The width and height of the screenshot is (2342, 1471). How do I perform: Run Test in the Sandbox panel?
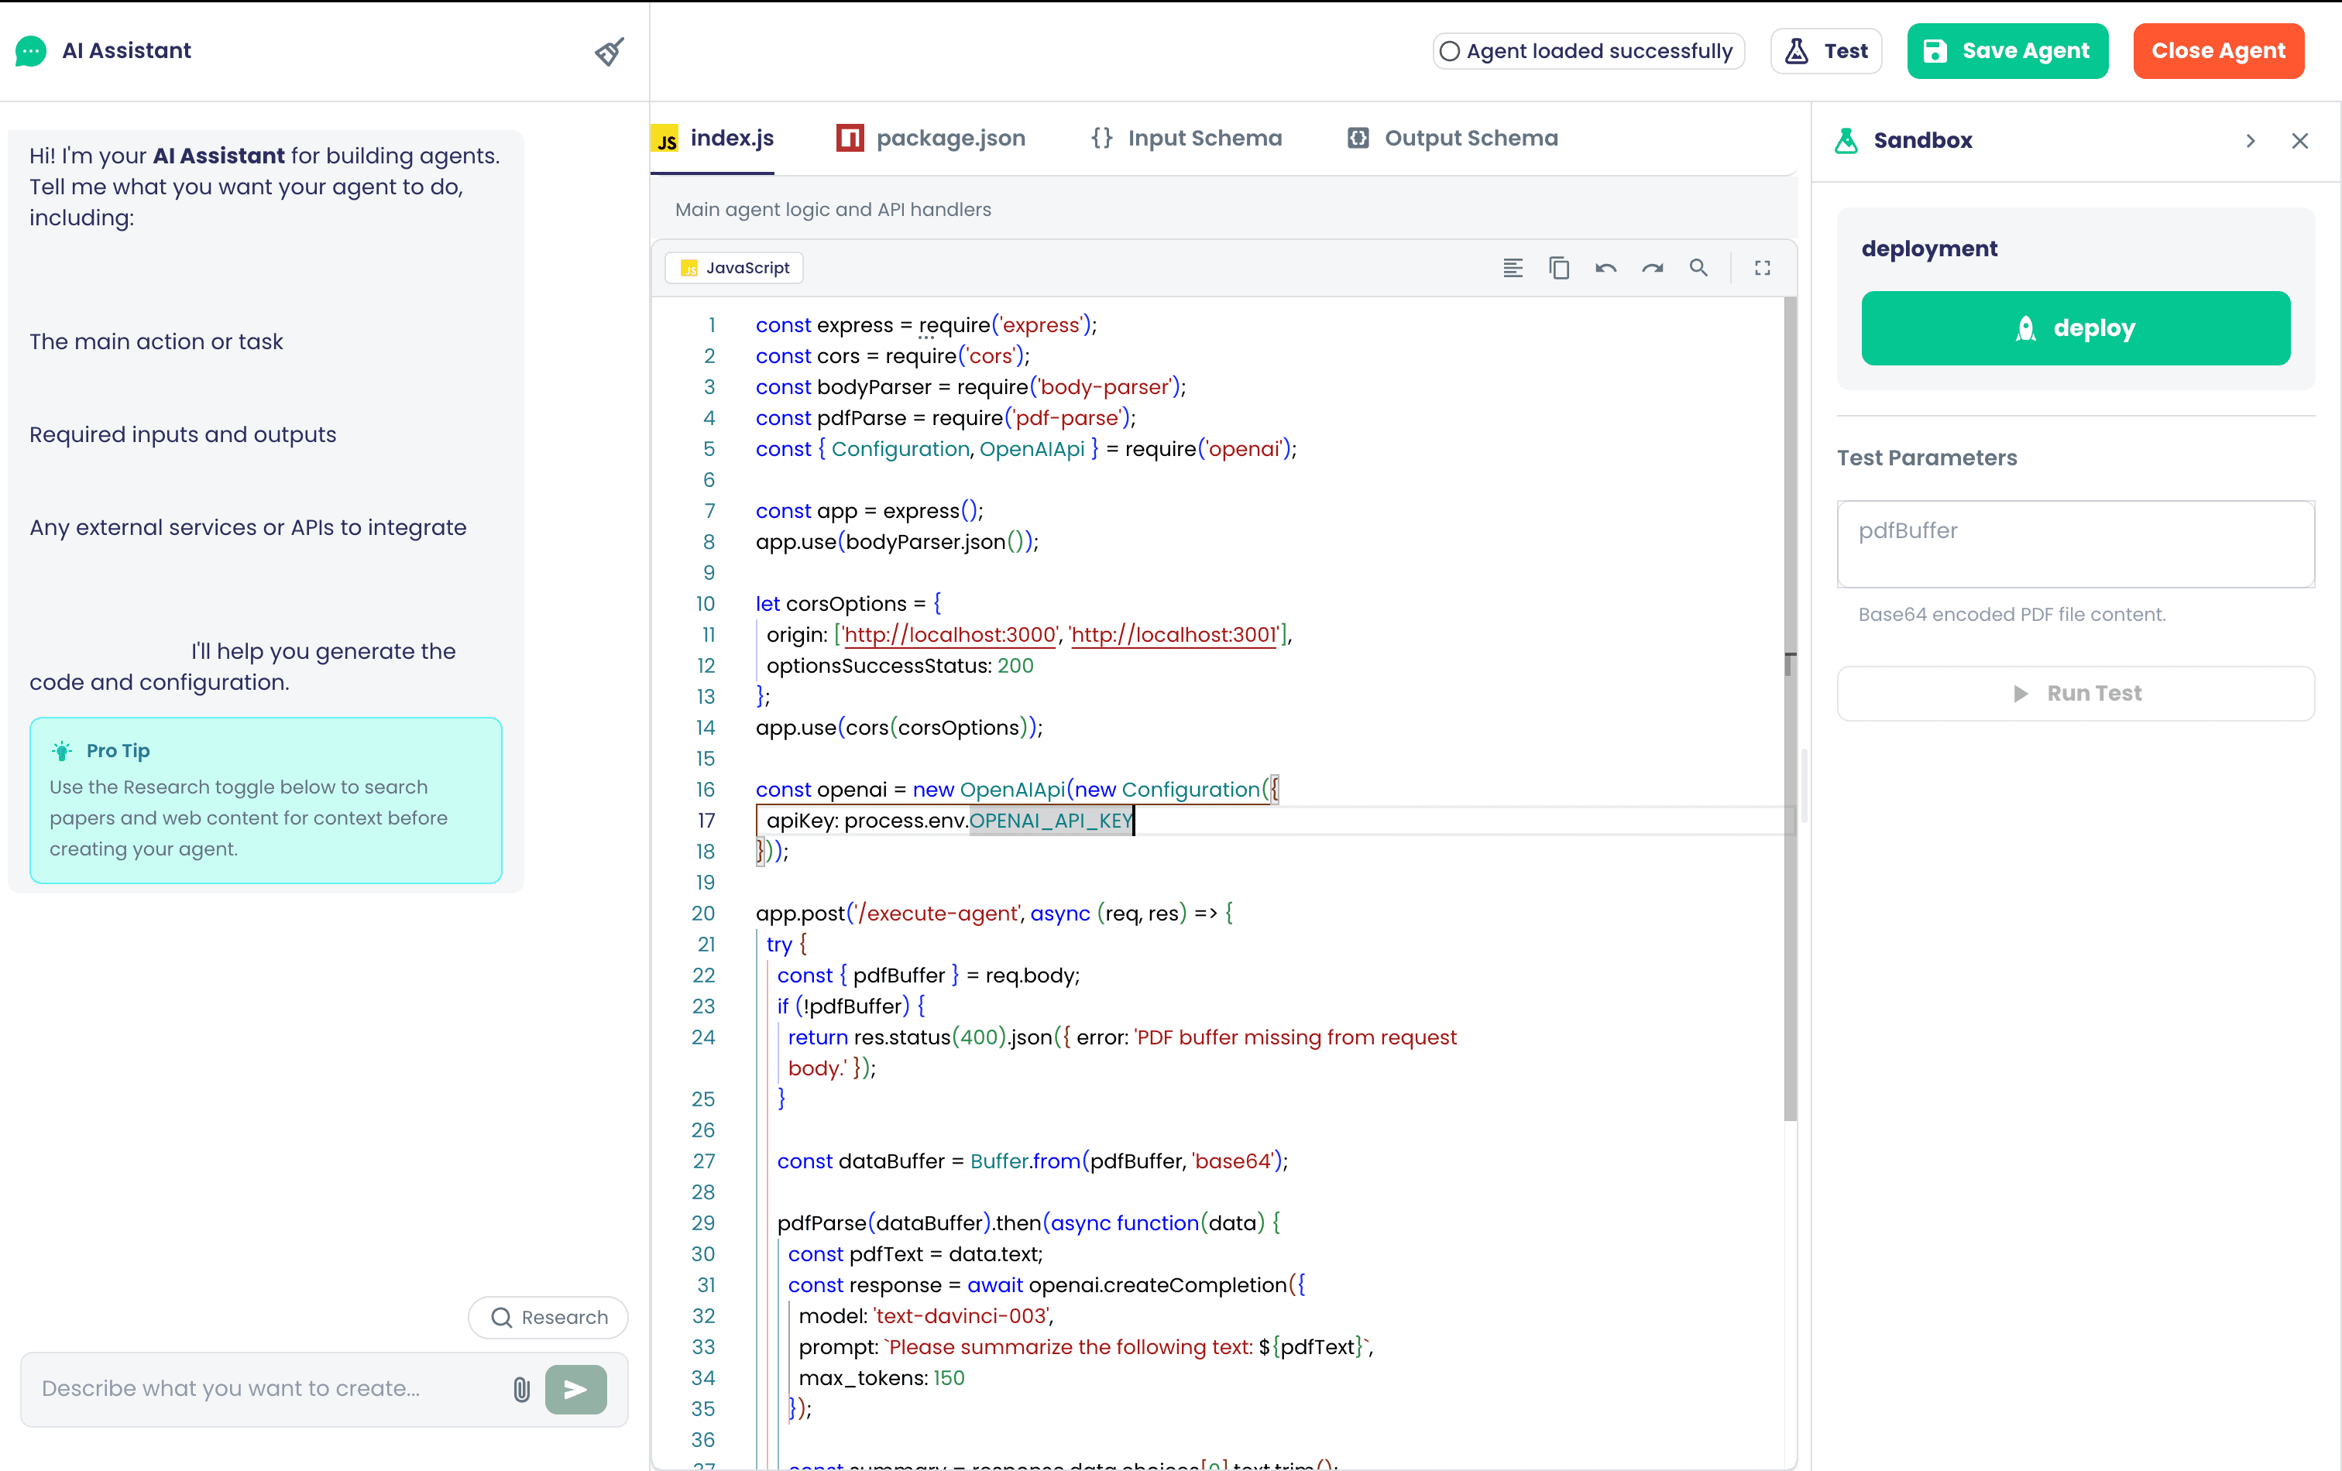click(2076, 693)
